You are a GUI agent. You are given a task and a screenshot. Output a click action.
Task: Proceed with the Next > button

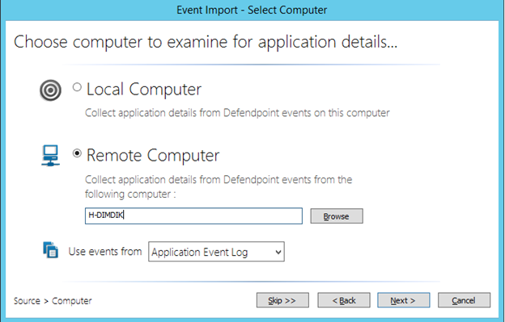[x=404, y=300]
